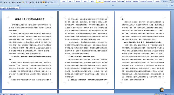Toggle italic formatting in the ribbon
The width and height of the screenshot is (174, 95).
click(x=7, y=2)
